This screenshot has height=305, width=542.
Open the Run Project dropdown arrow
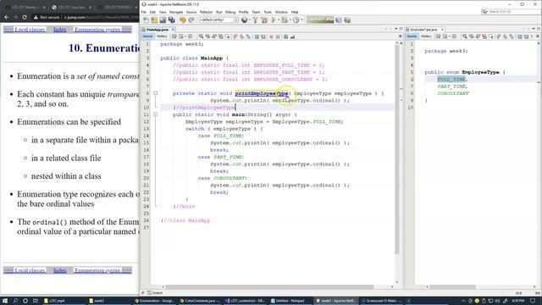coord(279,20)
